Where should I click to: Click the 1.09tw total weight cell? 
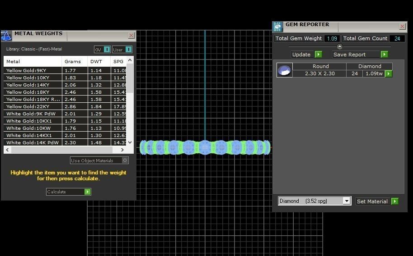tap(374, 73)
